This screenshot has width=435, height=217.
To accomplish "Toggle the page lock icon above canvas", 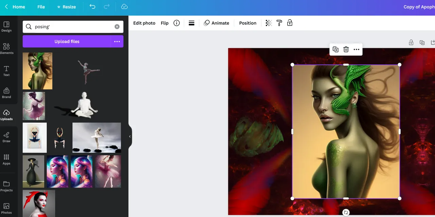I will pyautogui.click(x=411, y=42).
